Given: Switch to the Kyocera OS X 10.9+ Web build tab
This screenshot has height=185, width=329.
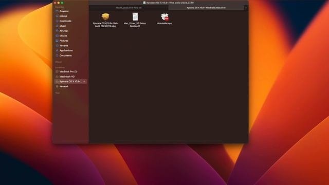Looking at the screenshot, I should [x=206, y=8].
